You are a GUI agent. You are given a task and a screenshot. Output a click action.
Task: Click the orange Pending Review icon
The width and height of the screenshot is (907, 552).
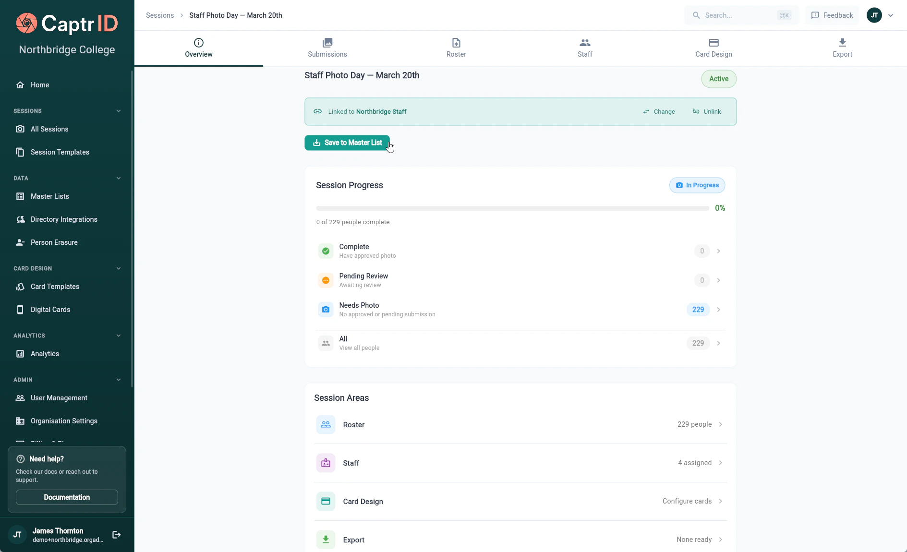326,280
